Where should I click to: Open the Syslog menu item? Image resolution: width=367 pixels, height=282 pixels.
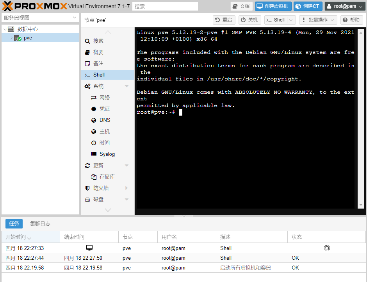point(107,154)
